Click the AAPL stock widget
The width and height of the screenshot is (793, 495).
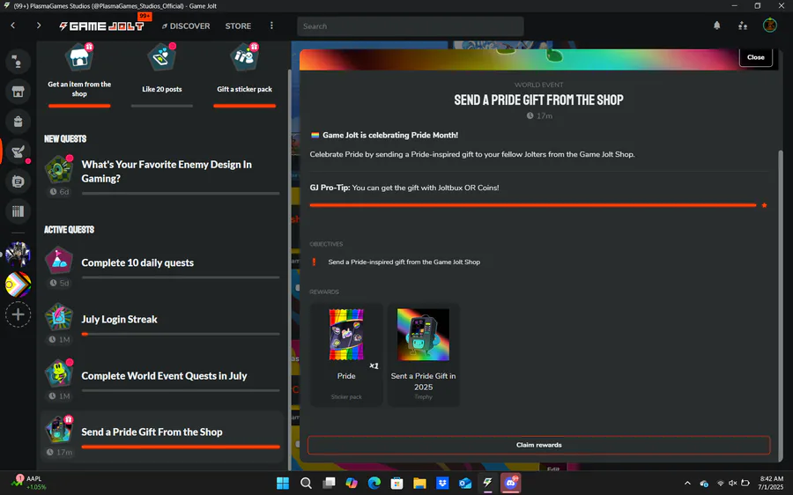28,483
